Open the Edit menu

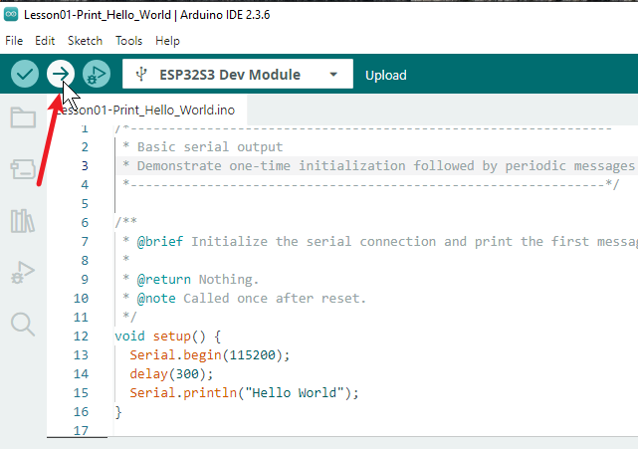tap(45, 41)
